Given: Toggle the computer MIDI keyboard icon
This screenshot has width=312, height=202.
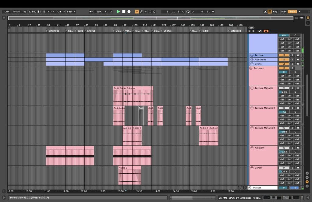Looking at the screenshot, I should (x=270, y=12).
